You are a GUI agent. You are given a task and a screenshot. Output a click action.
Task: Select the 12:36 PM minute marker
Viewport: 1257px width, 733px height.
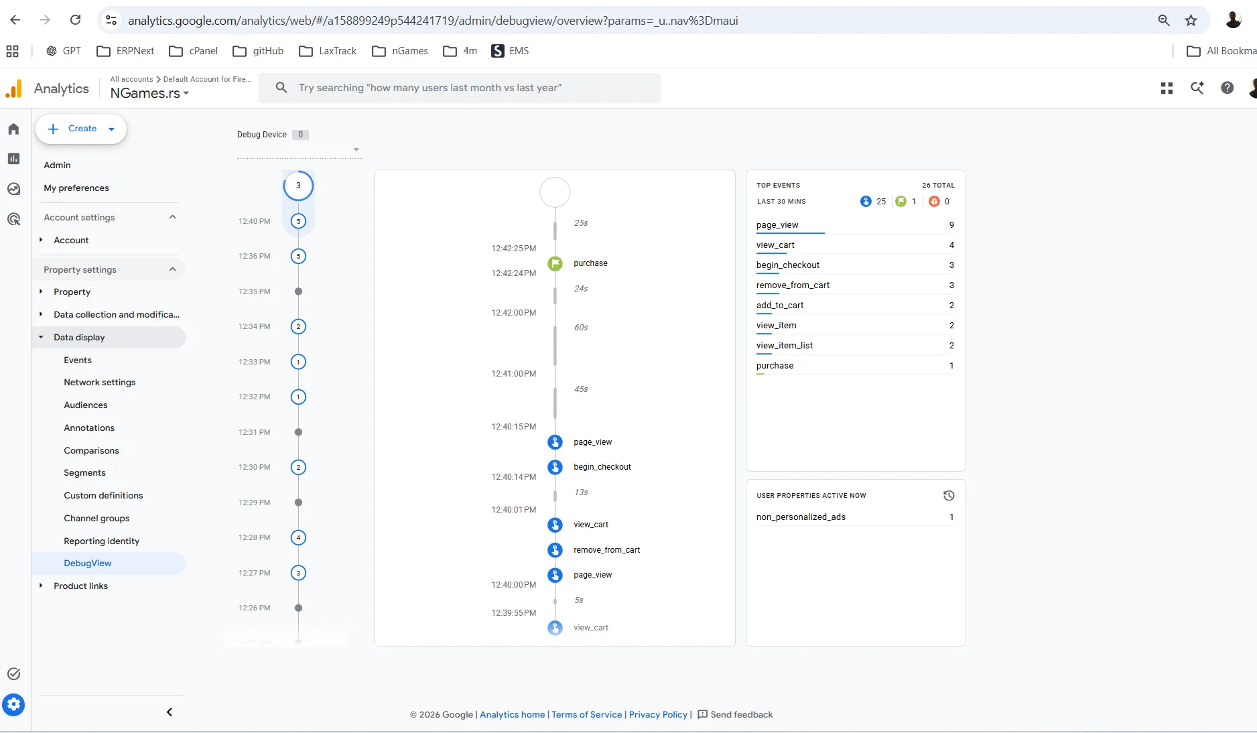(298, 256)
